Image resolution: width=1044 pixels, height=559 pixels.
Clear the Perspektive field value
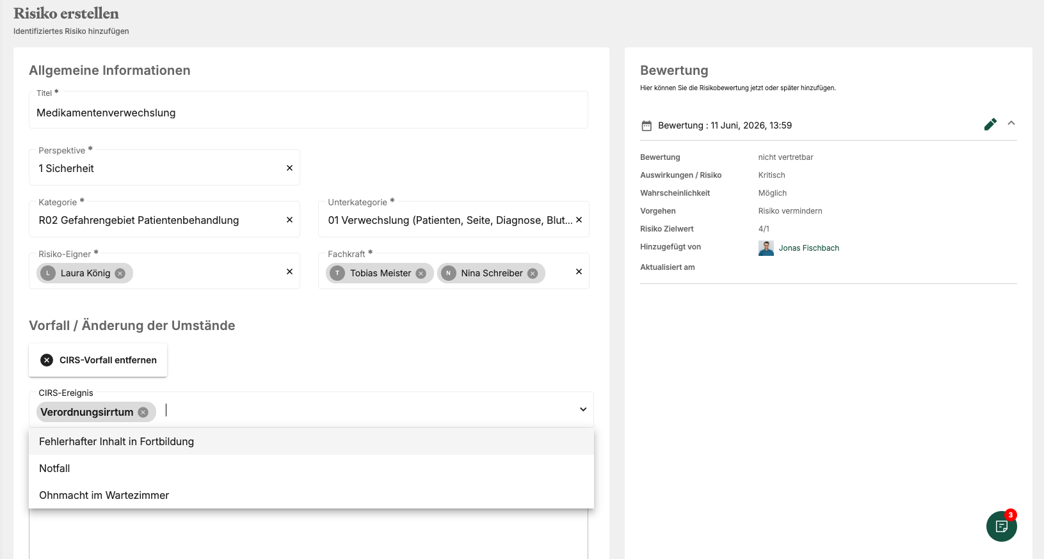click(289, 168)
